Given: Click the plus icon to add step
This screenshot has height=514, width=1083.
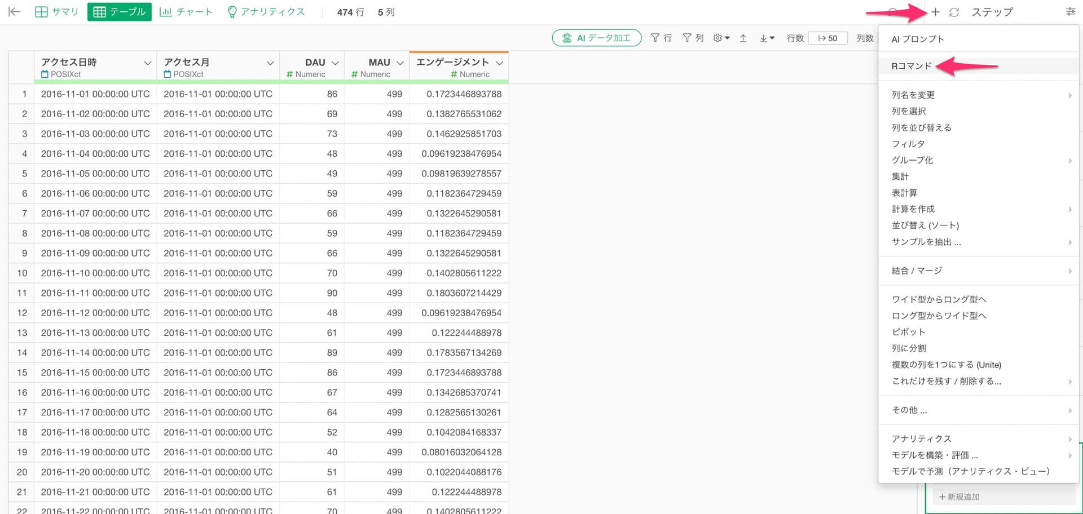Looking at the screenshot, I should (x=935, y=12).
